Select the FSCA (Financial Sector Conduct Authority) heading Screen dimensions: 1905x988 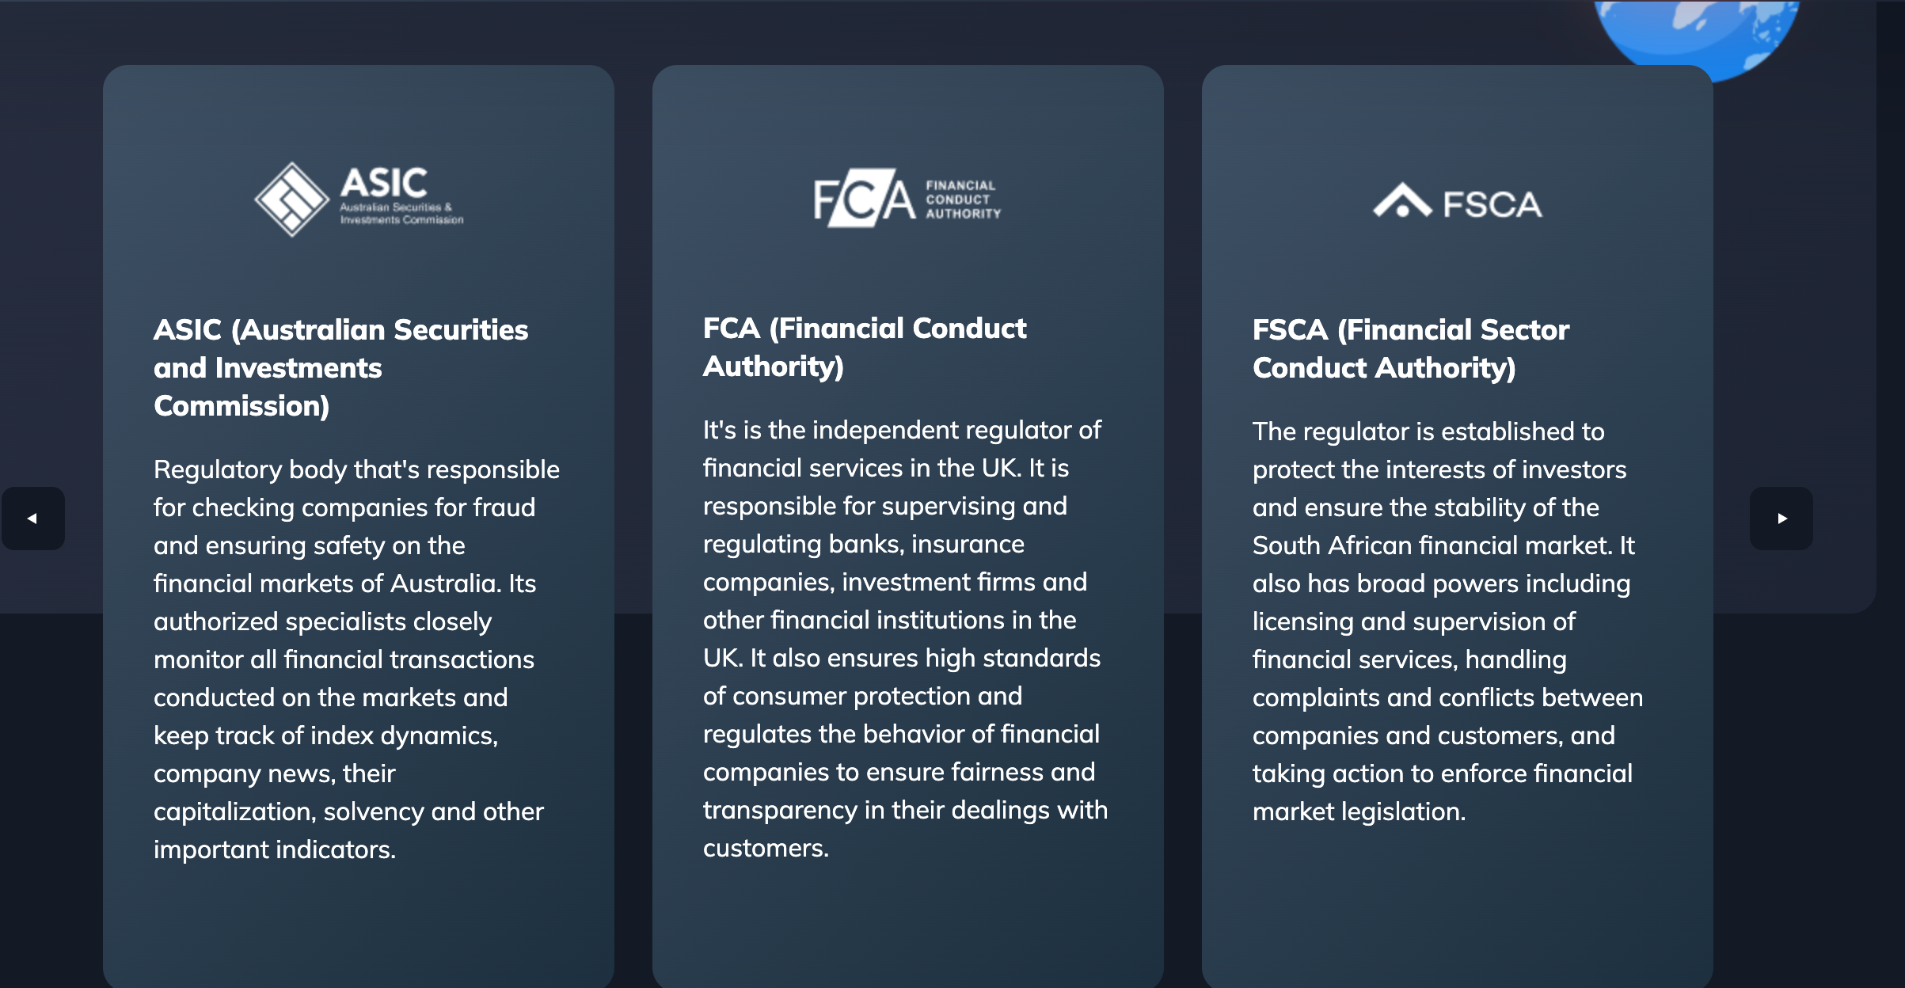tap(1411, 348)
